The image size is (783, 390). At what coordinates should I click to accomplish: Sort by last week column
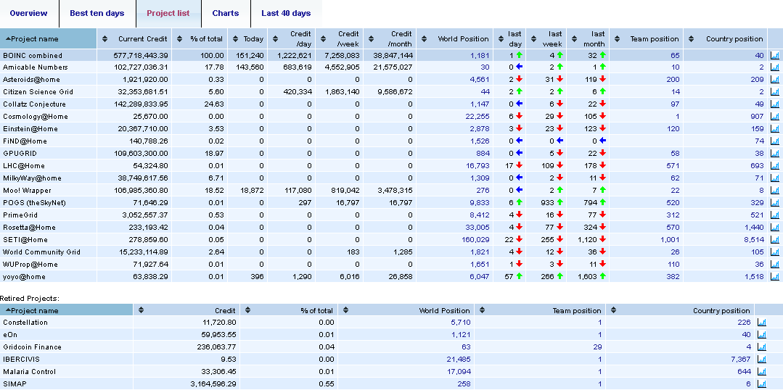click(x=546, y=39)
